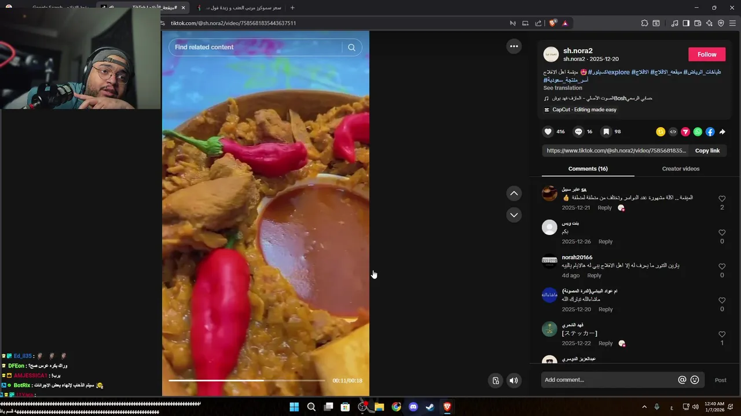Open more share options arrow
Image resolution: width=741 pixels, height=416 pixels.
click(x=722, y=132)
